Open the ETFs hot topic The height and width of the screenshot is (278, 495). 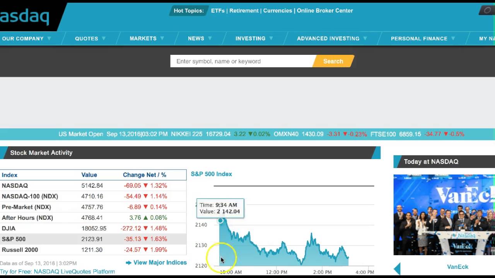(218, 11)
